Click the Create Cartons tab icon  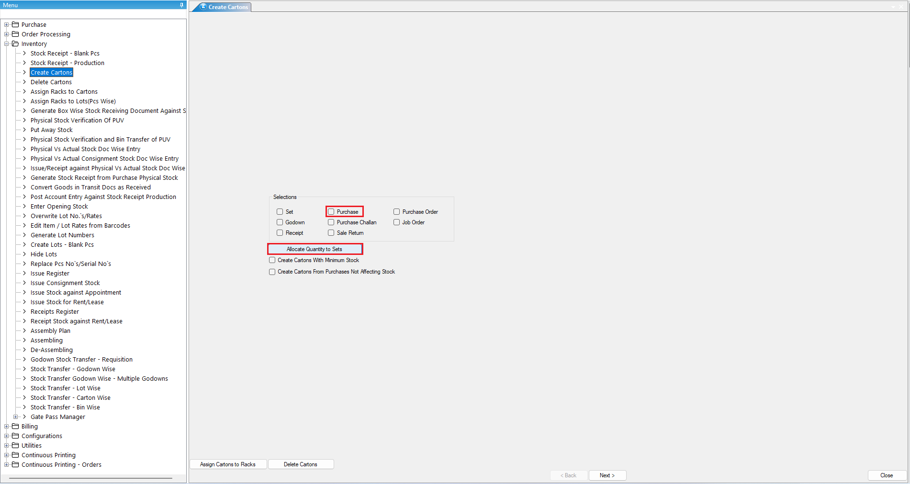(203, 7)
